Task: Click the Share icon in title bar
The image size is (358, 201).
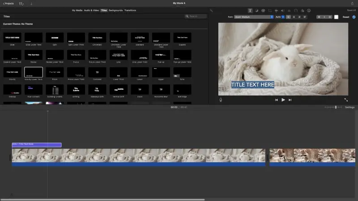Action: (x=352, y=4)
